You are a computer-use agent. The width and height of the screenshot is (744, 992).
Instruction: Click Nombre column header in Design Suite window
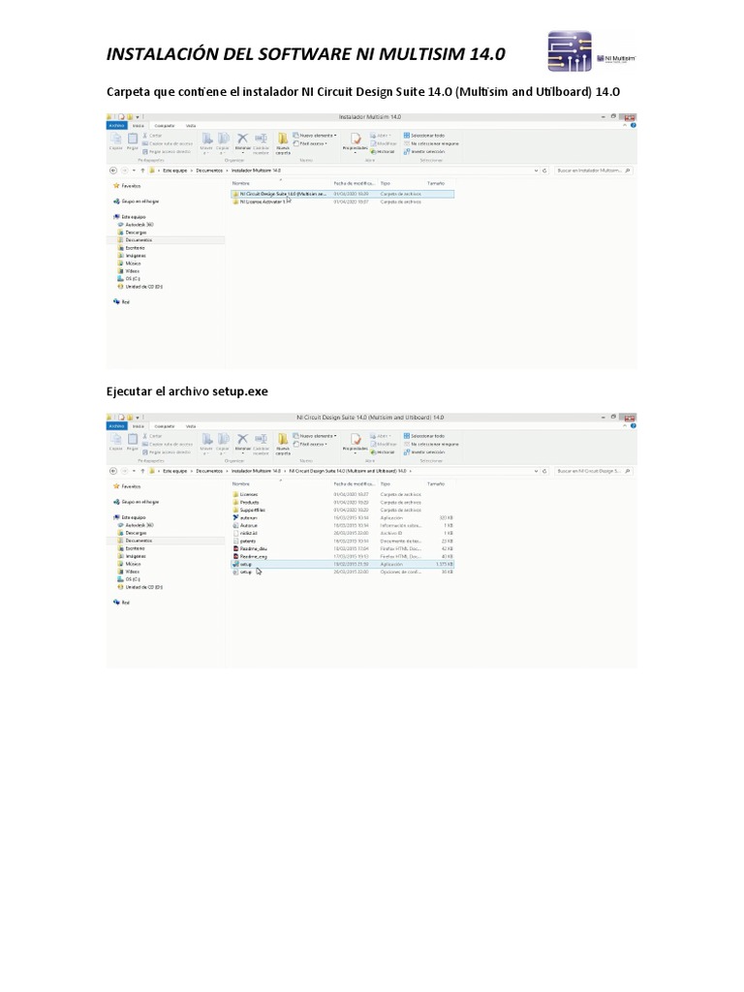[x=241, y=483]
